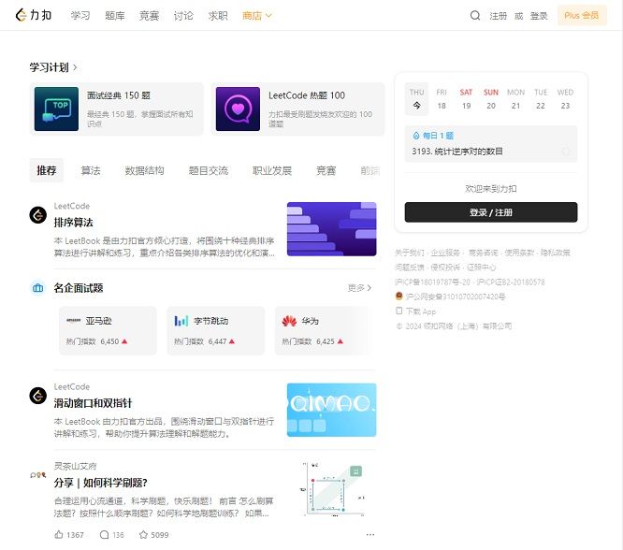Select SUN 20 in the calendar
This screenshot has height=550, width=623.
pos(491,99)
